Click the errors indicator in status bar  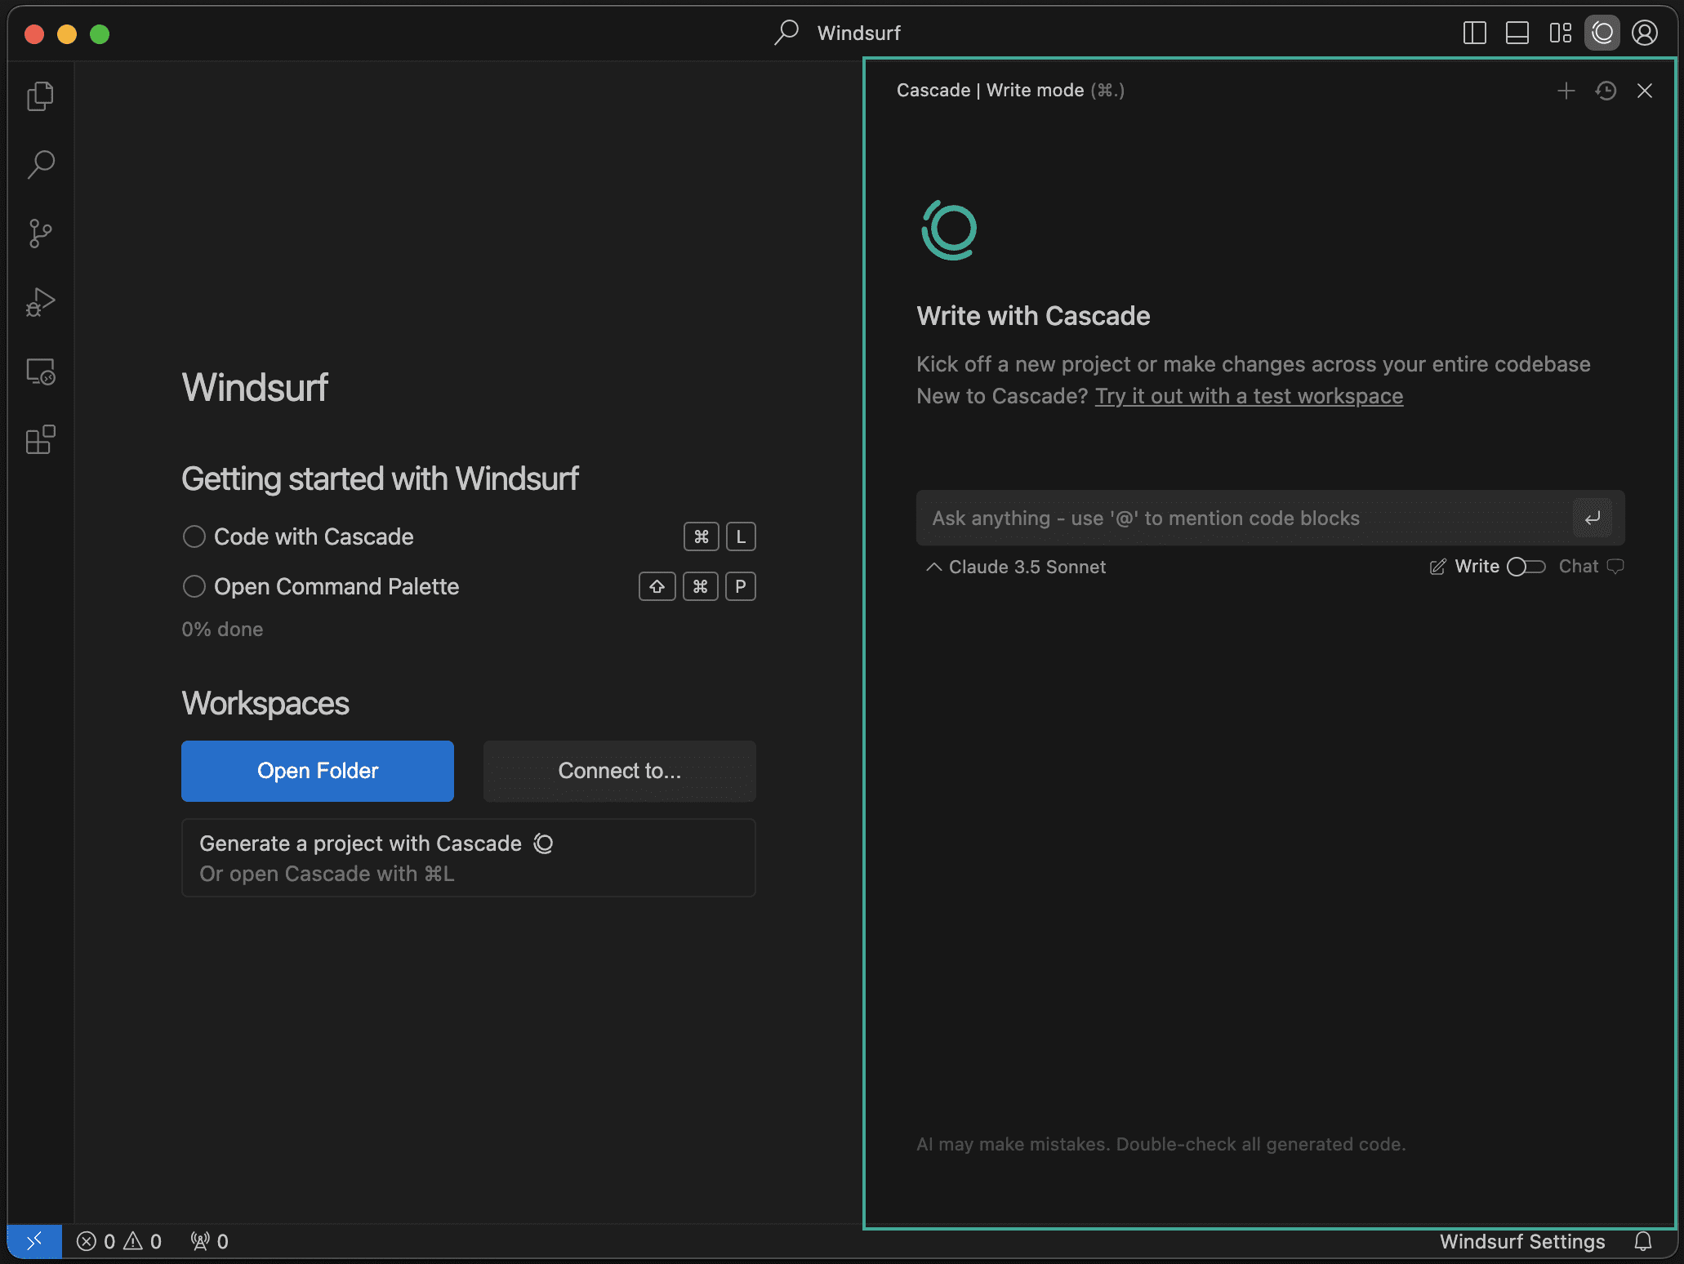pos(121,1239)
